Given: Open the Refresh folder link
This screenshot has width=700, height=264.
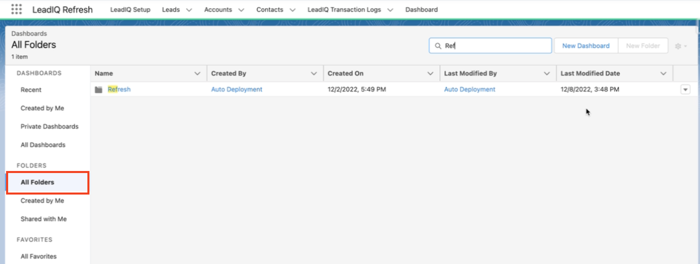Looking at the screenshot, I should click(x=119, y=89).
